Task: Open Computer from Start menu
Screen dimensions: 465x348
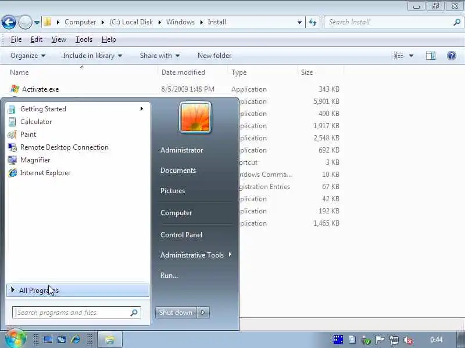Action: (x=176, y=213)
